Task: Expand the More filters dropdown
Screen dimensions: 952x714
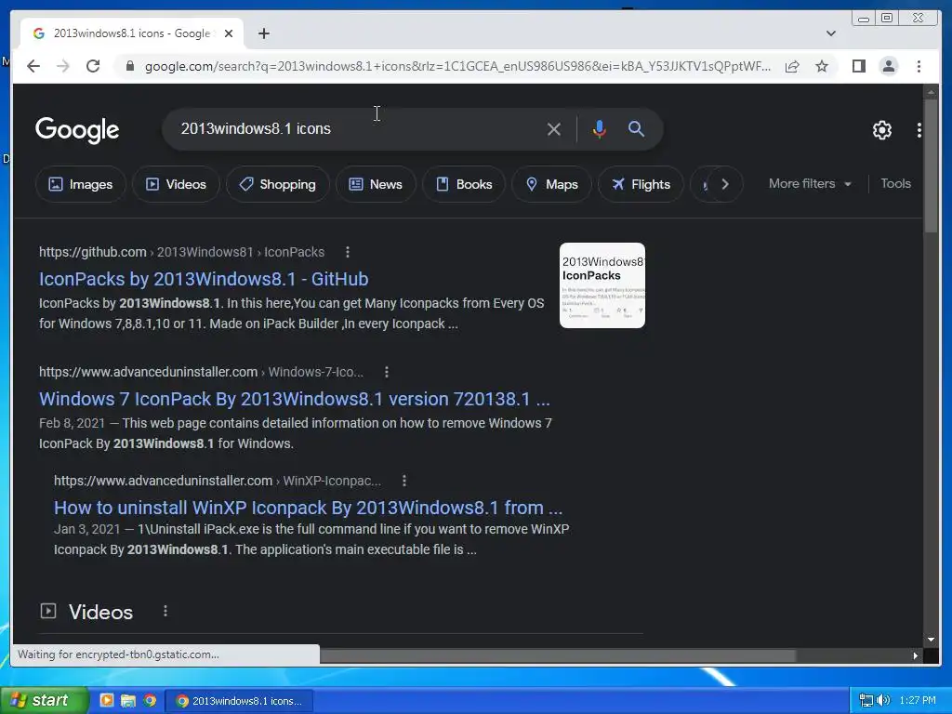Action: [810, 183]
